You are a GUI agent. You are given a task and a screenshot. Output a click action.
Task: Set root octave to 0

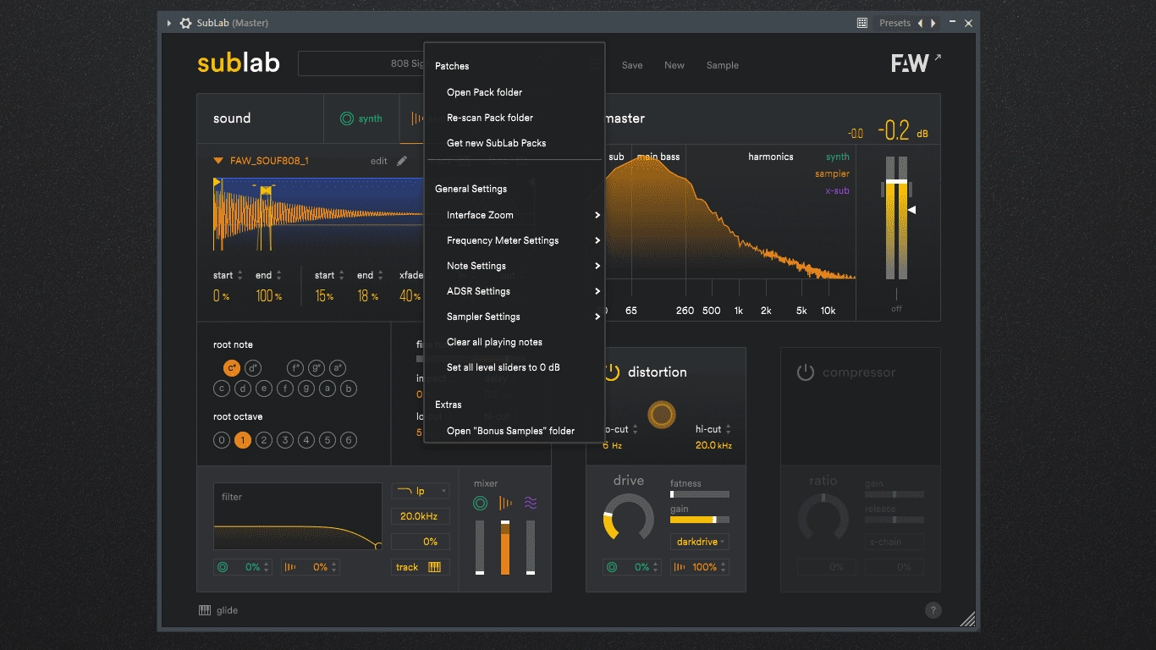(x=222, y=440)
